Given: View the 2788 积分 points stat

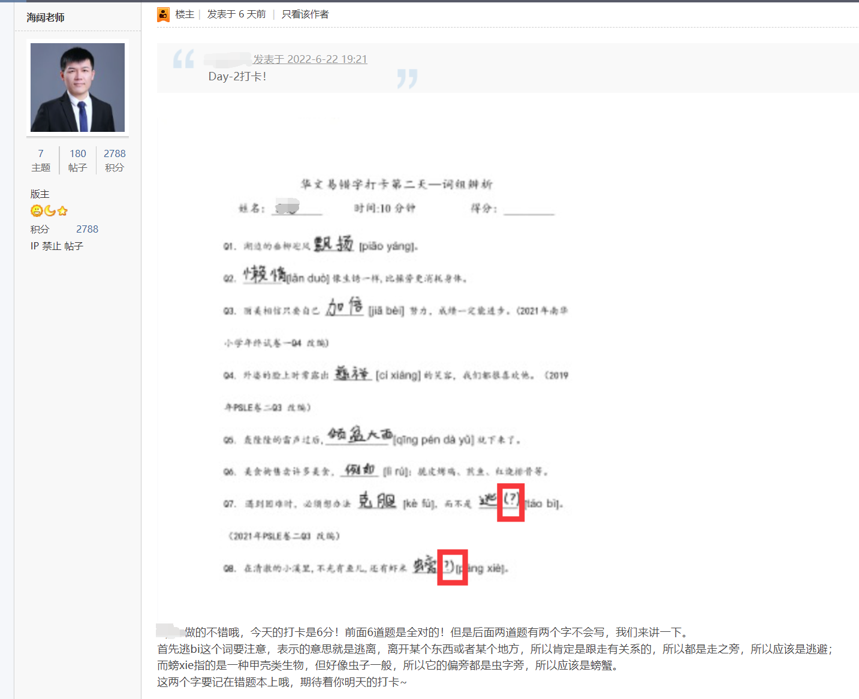Looking at the screenshot, I should 114,160.
